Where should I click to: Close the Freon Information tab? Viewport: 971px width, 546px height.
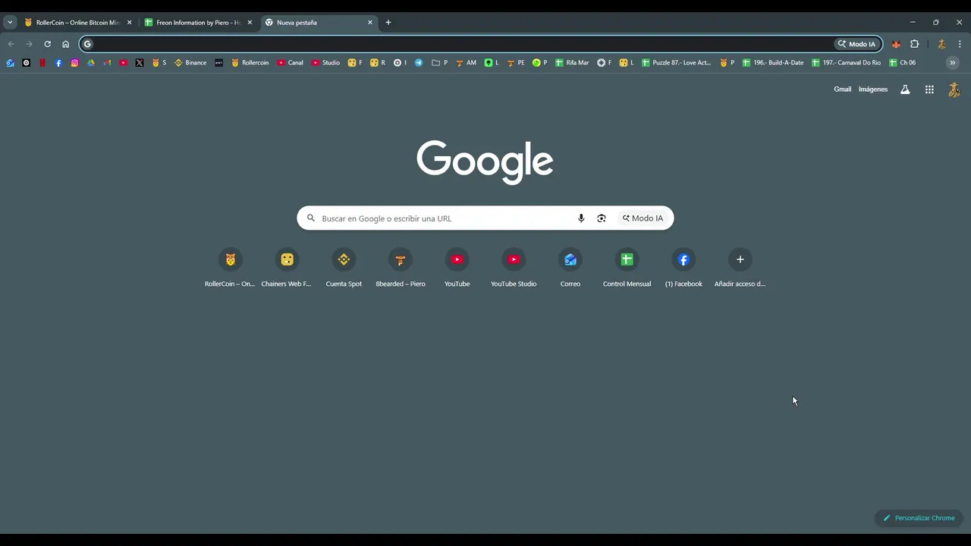pyautogui.click(x=250, y=23)
